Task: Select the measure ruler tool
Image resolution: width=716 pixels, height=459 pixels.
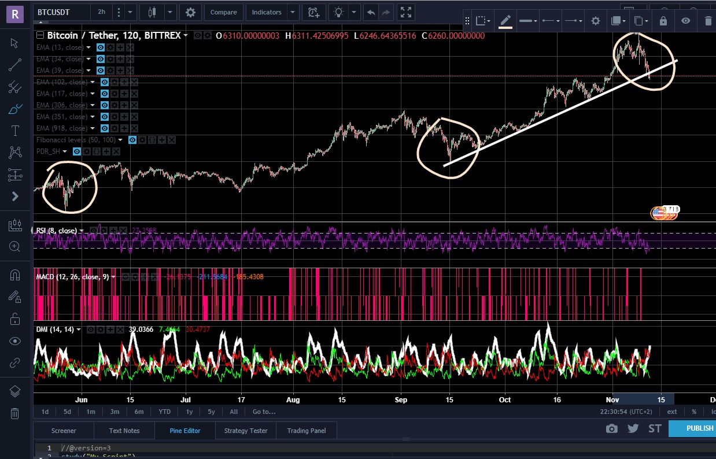Action: pos(15,225)
